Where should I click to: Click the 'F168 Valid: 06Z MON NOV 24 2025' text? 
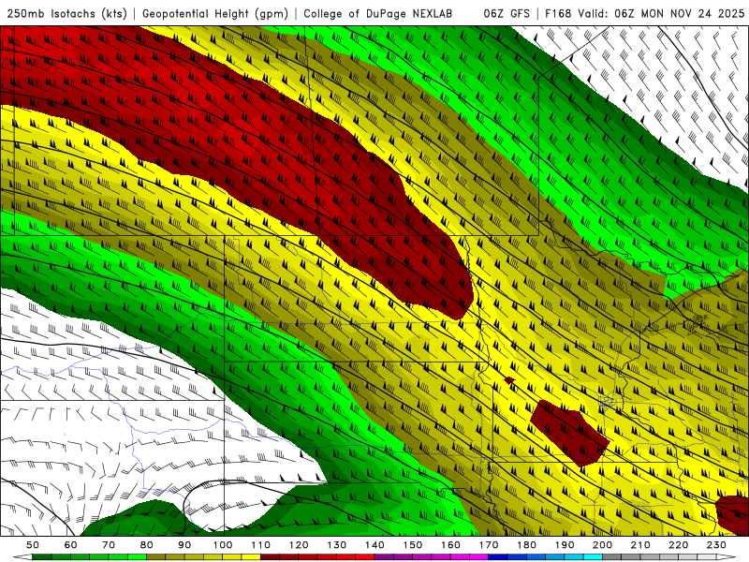644,13
